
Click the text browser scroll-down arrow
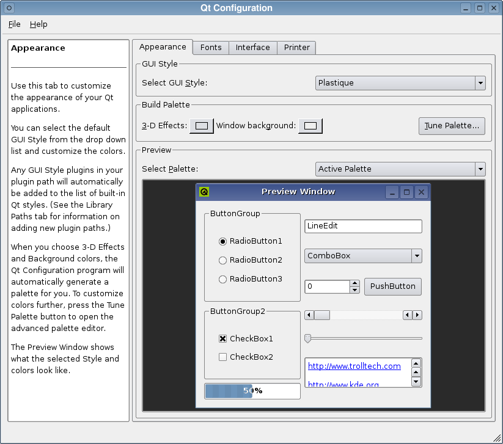416,382
